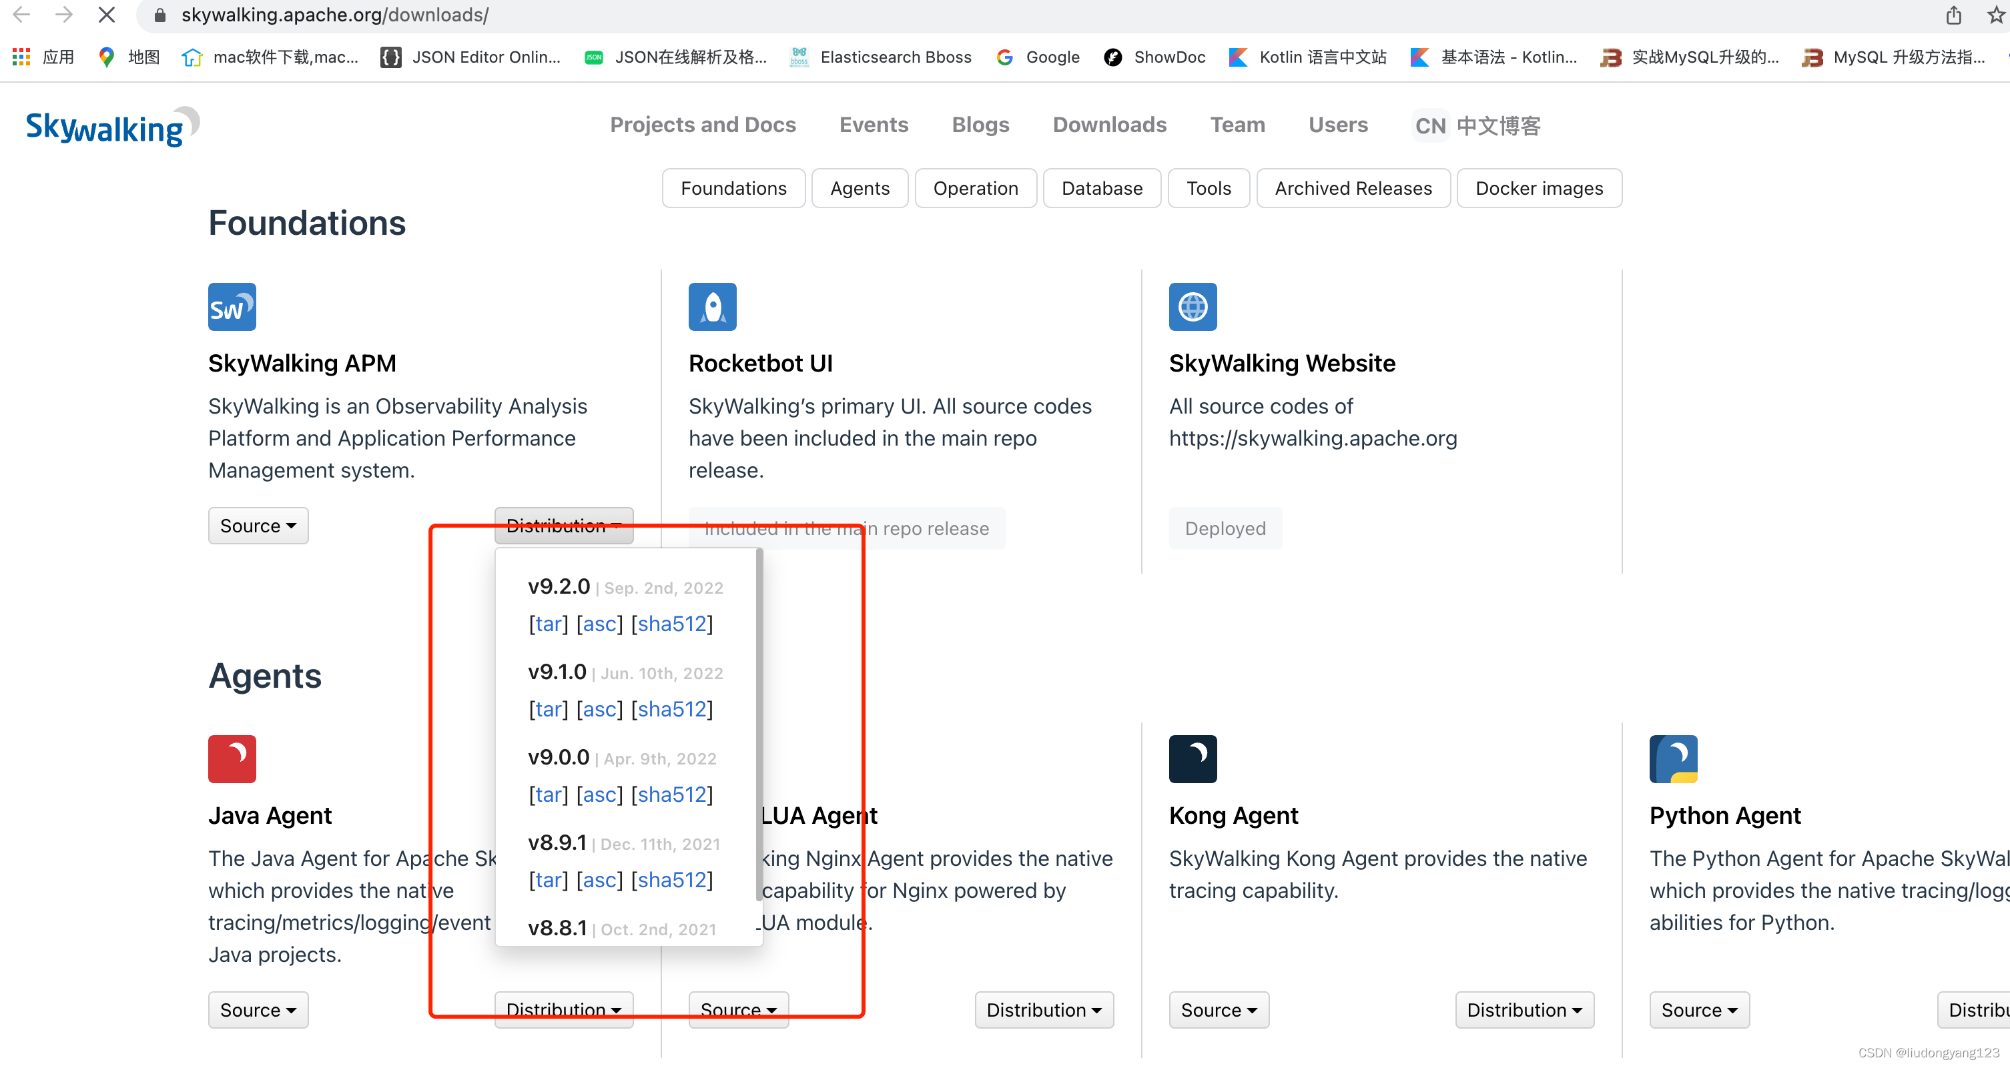Click the dark Kong Agent icon
The width and height of the screenshot is (2010, 1066).
coord(1193,758)
